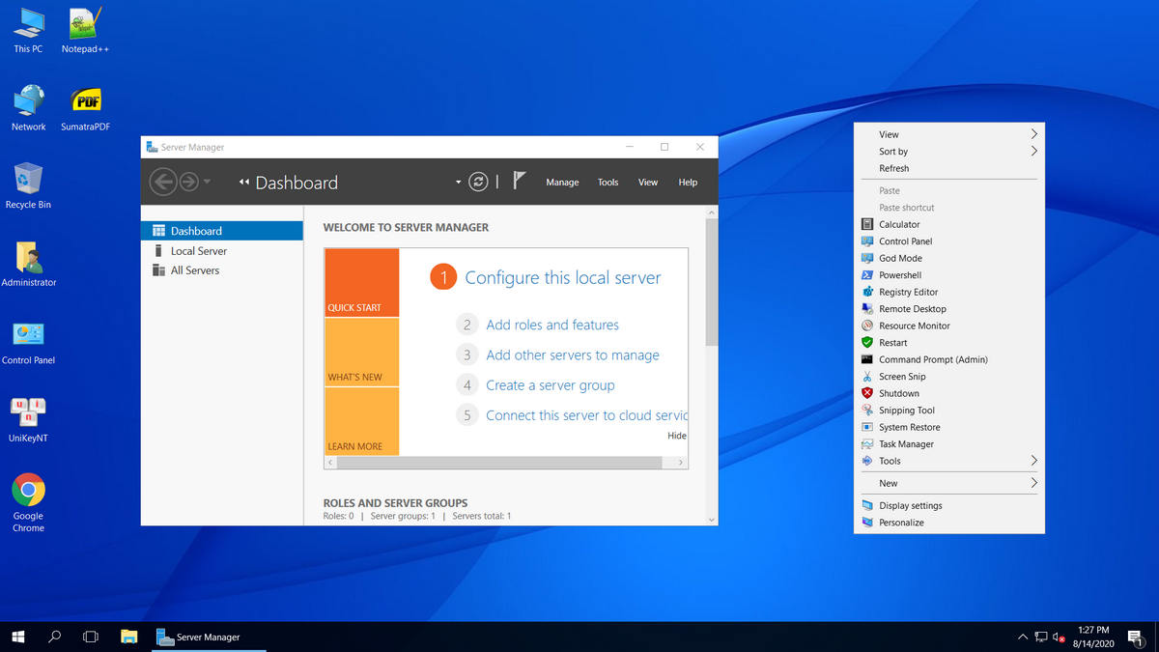Open File Explorer from the taskbar
The image size is (1159, 652).
coord(128,637)
